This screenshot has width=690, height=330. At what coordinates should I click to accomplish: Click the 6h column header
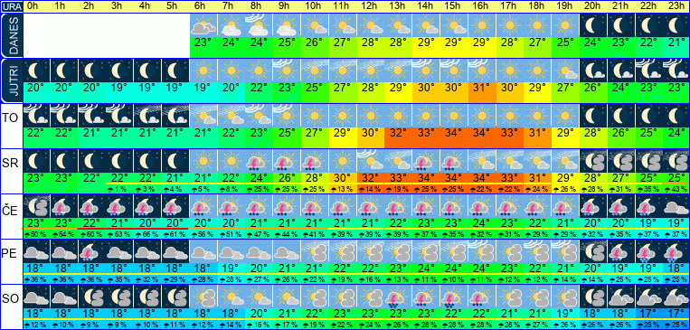tap(201, 6)
